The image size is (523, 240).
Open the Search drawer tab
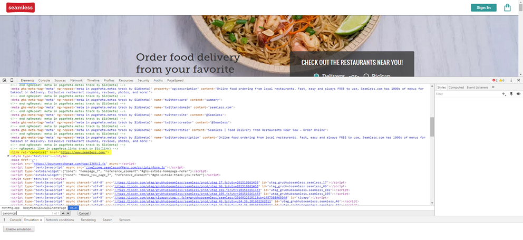click(x=108, y=220)
